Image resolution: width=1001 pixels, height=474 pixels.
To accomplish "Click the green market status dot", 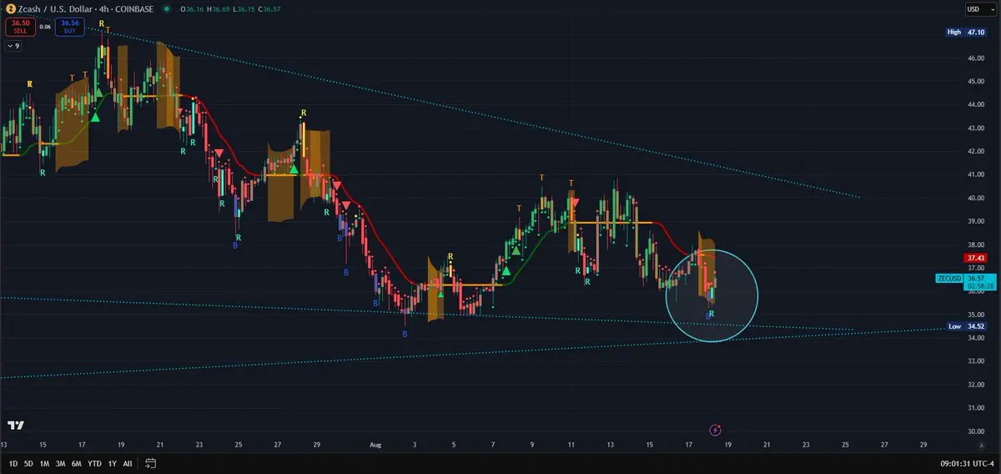I will click(x=167, y=9).
